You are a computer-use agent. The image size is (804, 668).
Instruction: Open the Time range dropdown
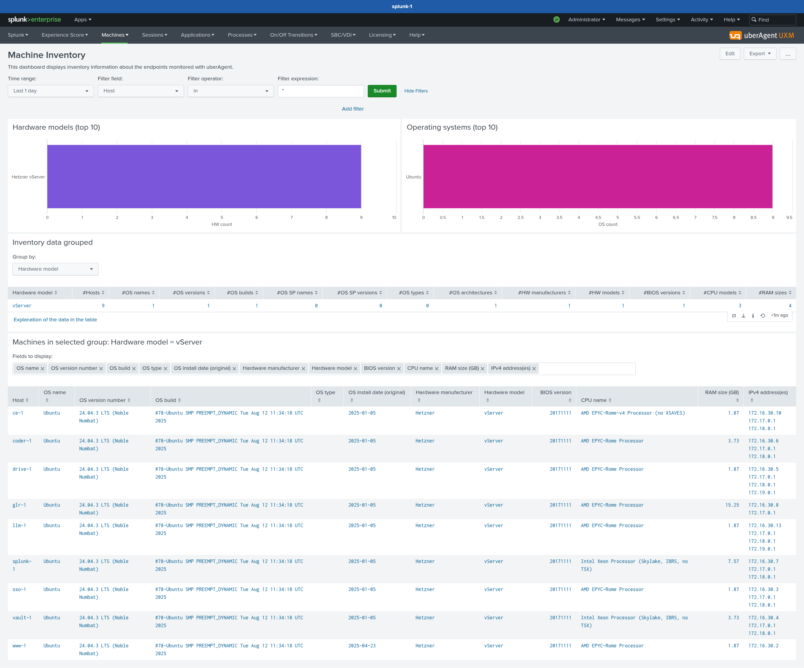(x=50, y=91)
